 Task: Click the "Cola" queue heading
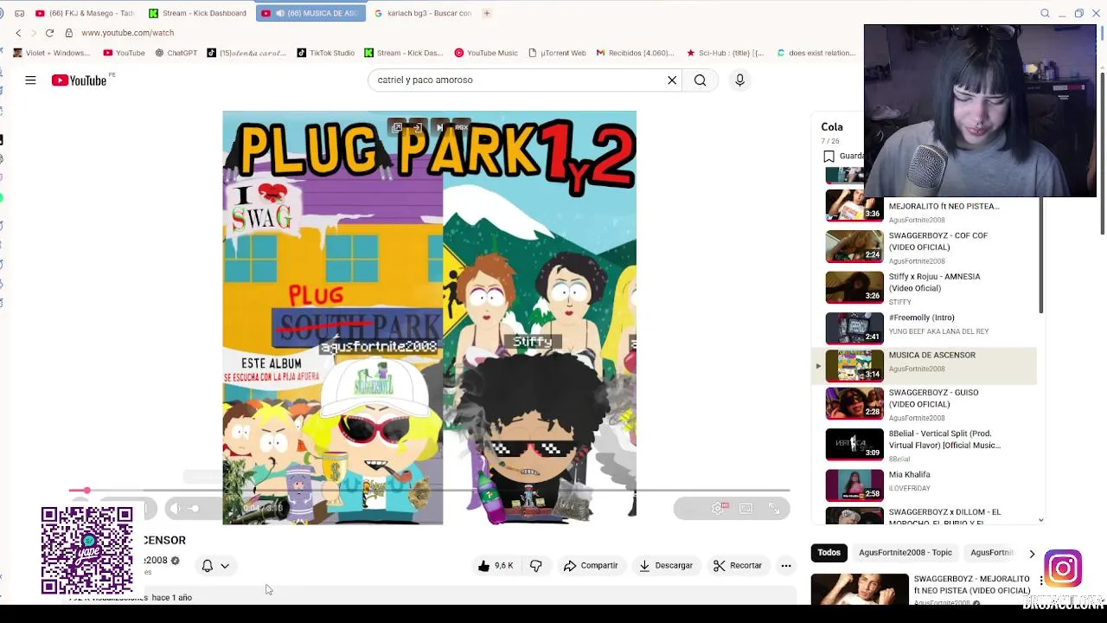point(832,127)
